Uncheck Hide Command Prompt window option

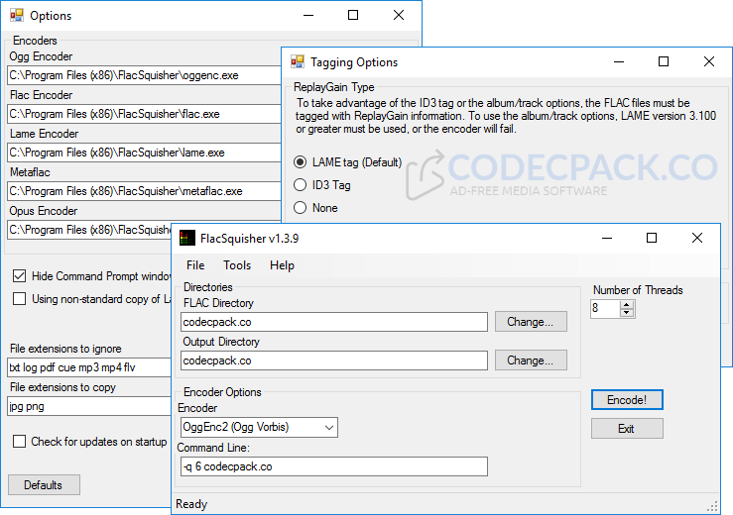pos(20,276)
